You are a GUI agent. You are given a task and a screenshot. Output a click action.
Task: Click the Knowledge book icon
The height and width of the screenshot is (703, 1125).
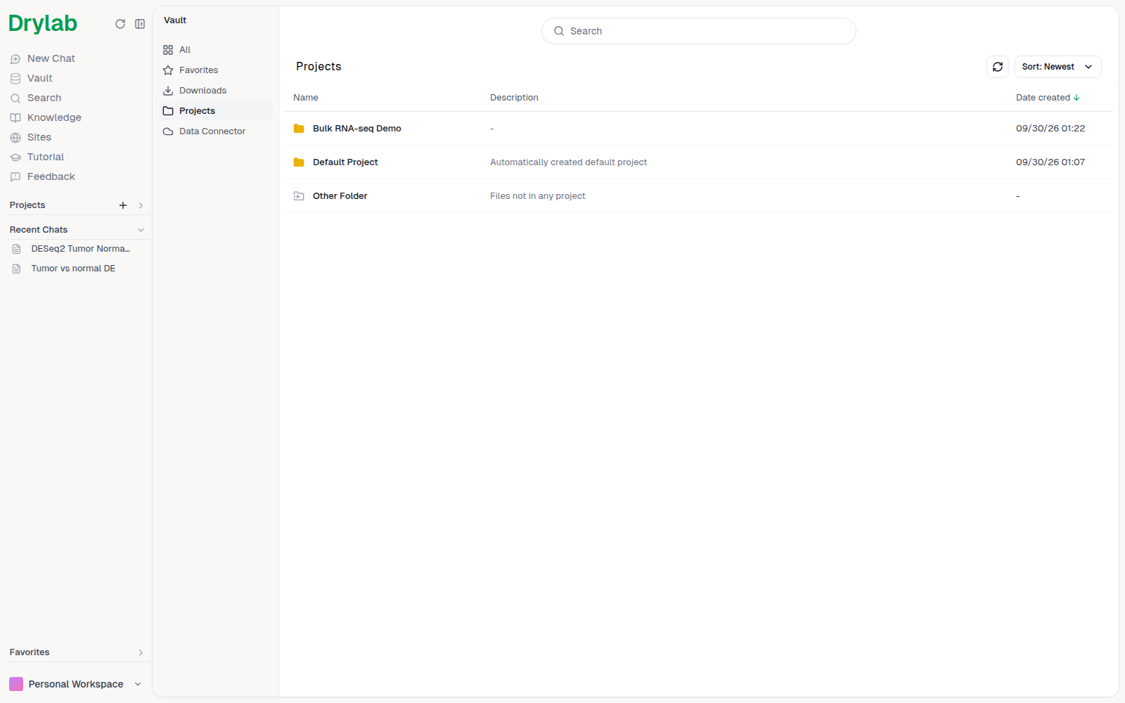pyautogui.click(x=15, y=118)
